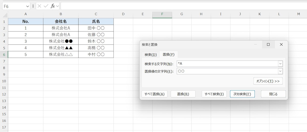Click the 置換(R) button

[x=183, y=94]
